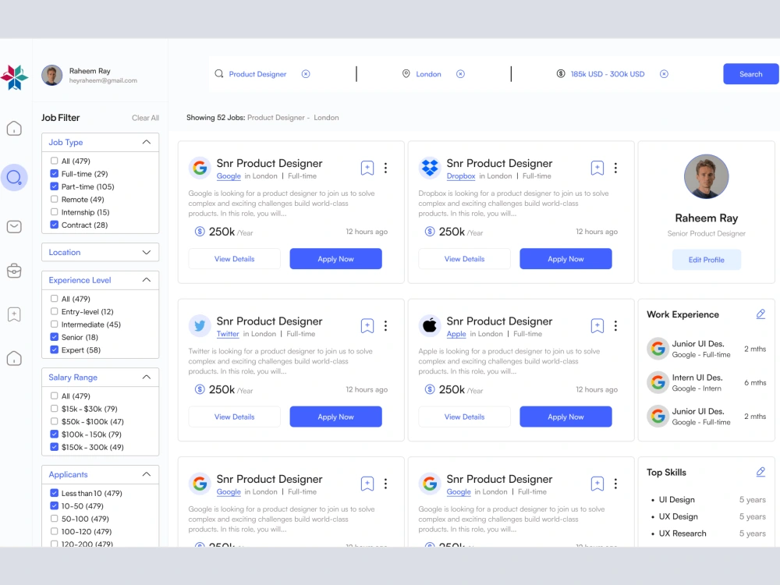Open the briefcase jobs icon in sidebar
The height and width of the screenshot is (585, 780).
pos(14,271)
